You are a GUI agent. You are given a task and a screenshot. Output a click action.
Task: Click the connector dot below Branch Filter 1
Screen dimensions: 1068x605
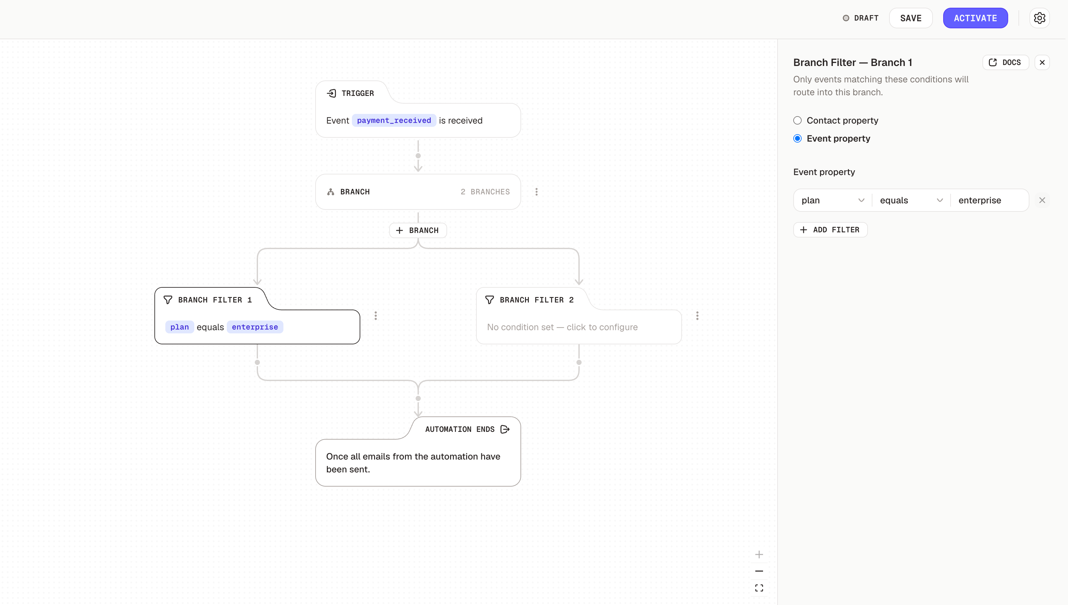(257, 362)
